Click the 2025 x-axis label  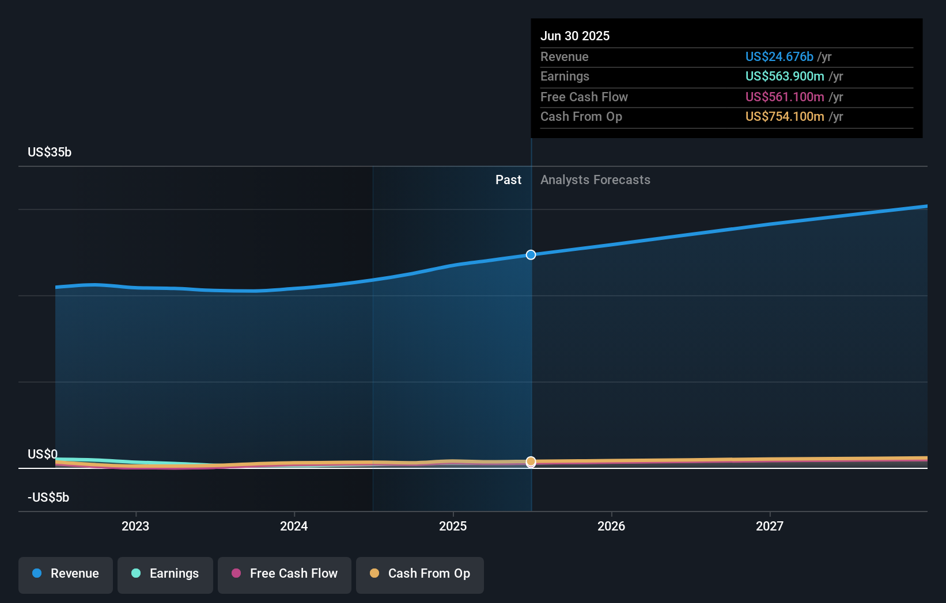point(453,526)
